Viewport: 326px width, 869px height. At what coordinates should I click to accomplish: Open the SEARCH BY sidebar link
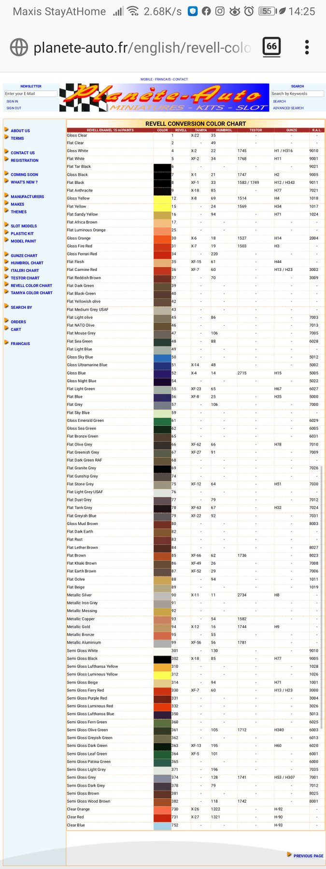[x=22, y=307]
